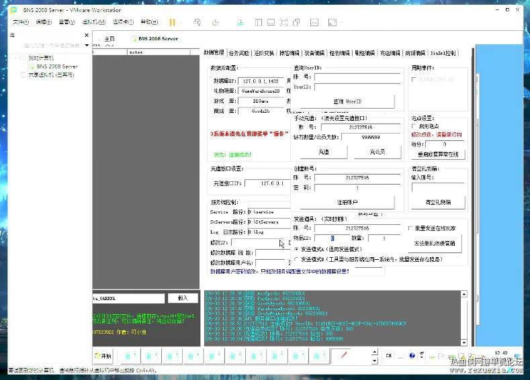
Task: Click the 物品ID input field
Action: click(x=333, y=238)
